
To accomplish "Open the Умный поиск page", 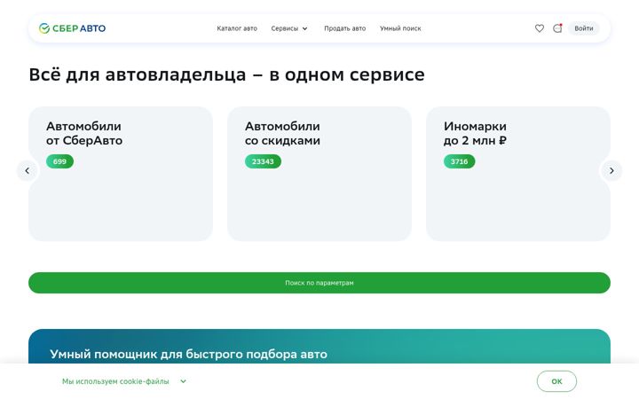I will [x=400, y=28].
